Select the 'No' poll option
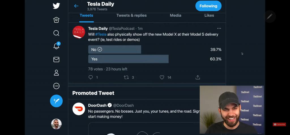Screen dimensions: 290x135 coord(114,50)
